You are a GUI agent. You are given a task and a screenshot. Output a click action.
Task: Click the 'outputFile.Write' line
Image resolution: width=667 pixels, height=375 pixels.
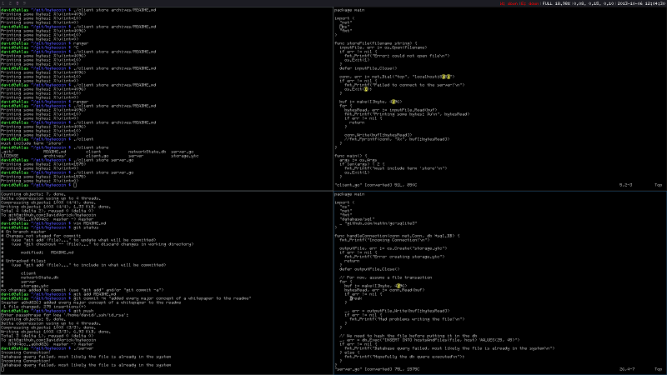pos(397,311)
